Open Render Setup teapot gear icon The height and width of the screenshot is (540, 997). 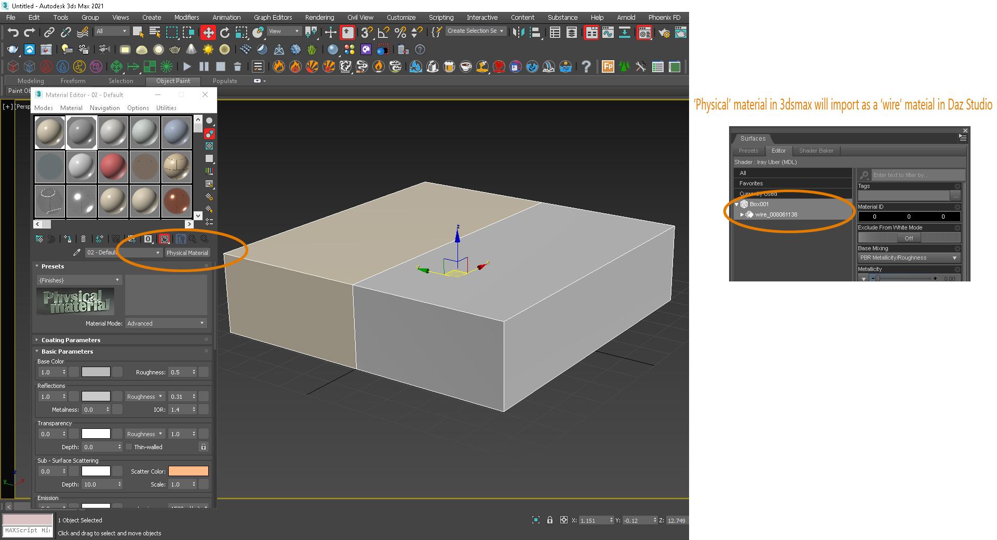click(x=664, y=33)
